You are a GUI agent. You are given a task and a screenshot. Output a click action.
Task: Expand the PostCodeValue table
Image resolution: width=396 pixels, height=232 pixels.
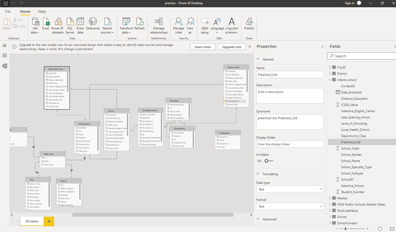pyautogui.click(x=330, y=210)
